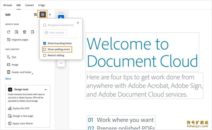This screenshot has width=212, height=130.
Task: Switch to the E-Sign tab
Action: point(42,5)
